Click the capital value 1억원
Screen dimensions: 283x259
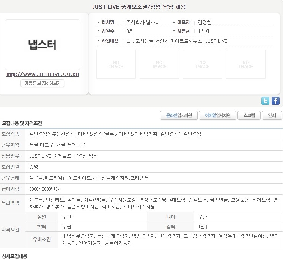(x=204, y=31)
